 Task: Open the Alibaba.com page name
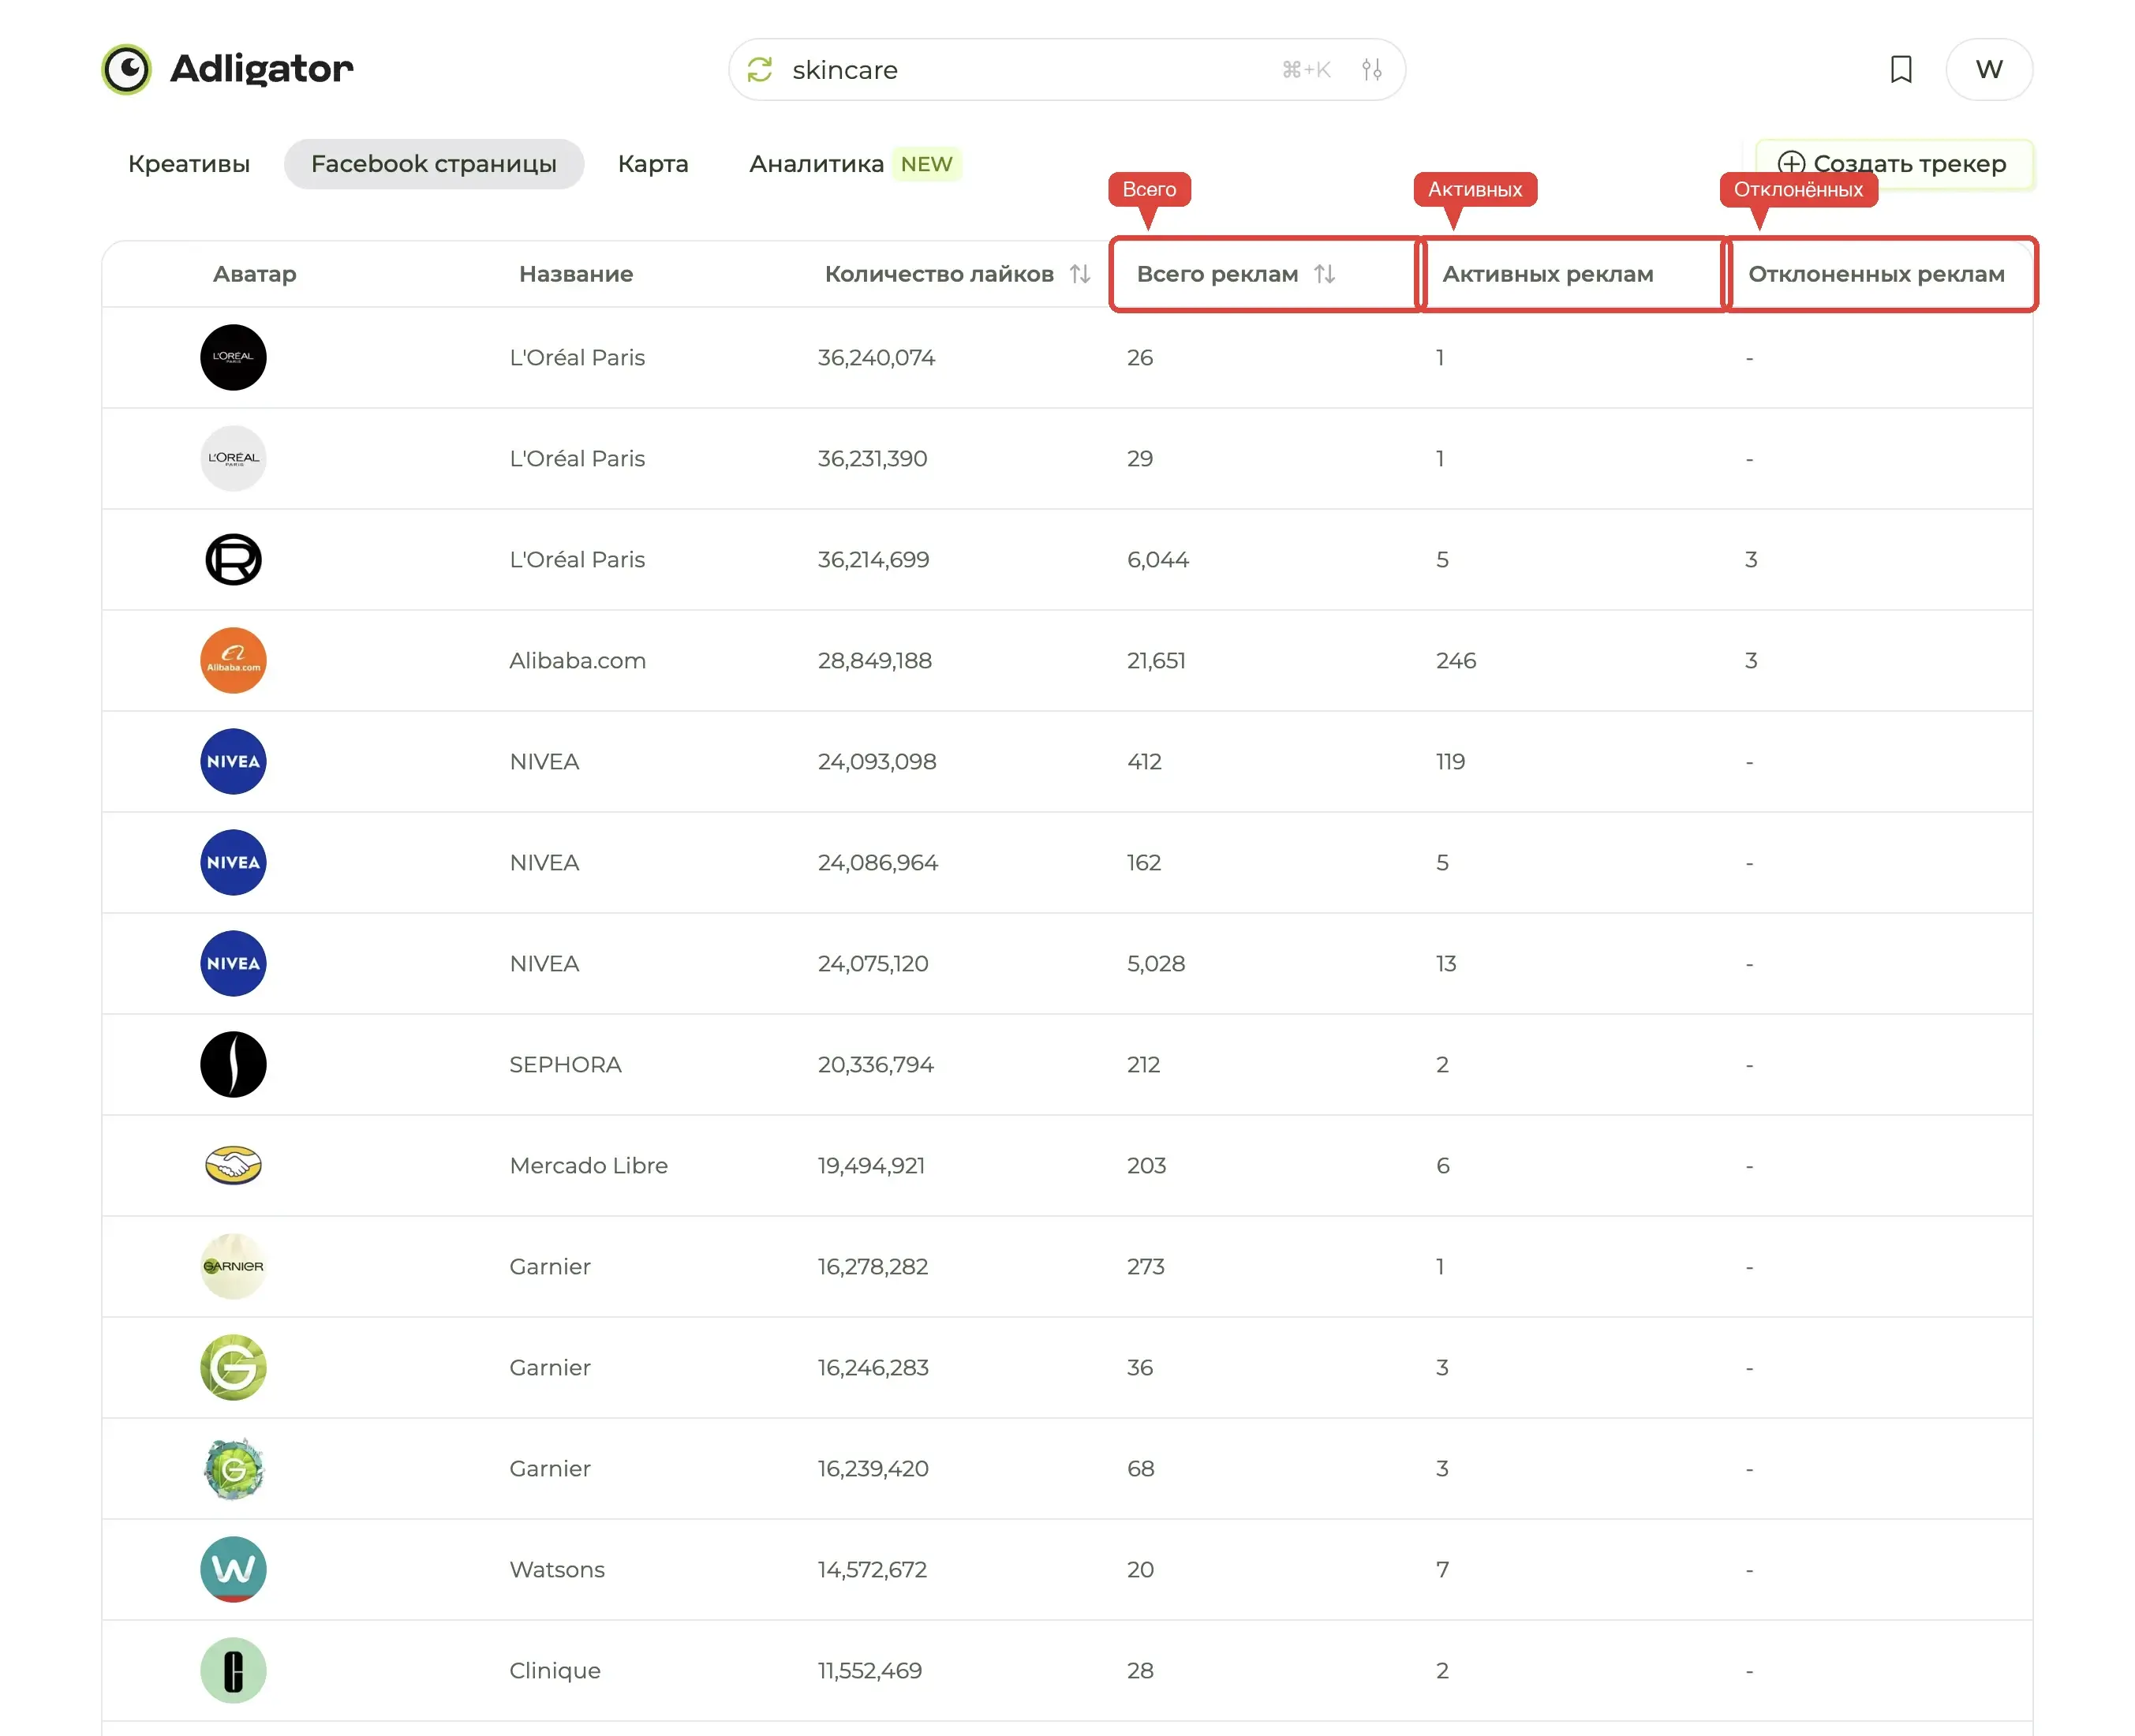click(578, 660)
